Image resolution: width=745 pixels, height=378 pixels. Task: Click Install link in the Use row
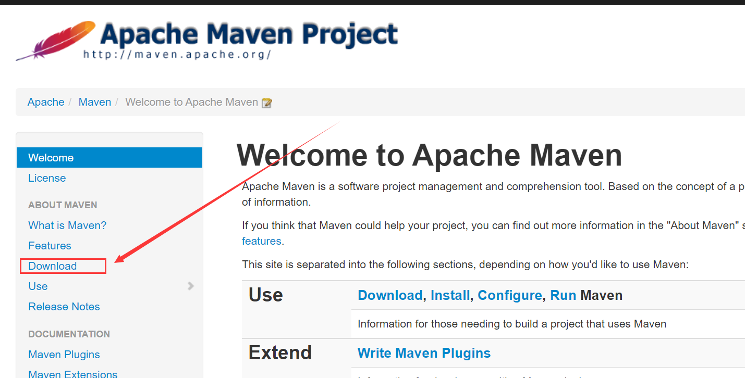(x=450, y=295)
